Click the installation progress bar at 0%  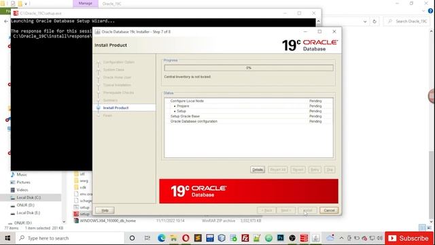[x=249, y=68]
